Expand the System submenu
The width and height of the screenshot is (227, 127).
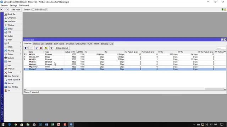pyautogui.click(x=10, y=54)
